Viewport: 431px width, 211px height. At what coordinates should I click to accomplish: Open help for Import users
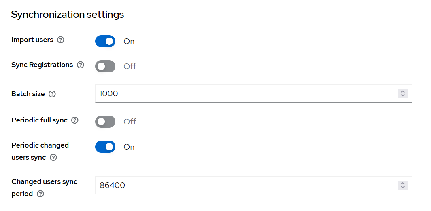(61, 40)
